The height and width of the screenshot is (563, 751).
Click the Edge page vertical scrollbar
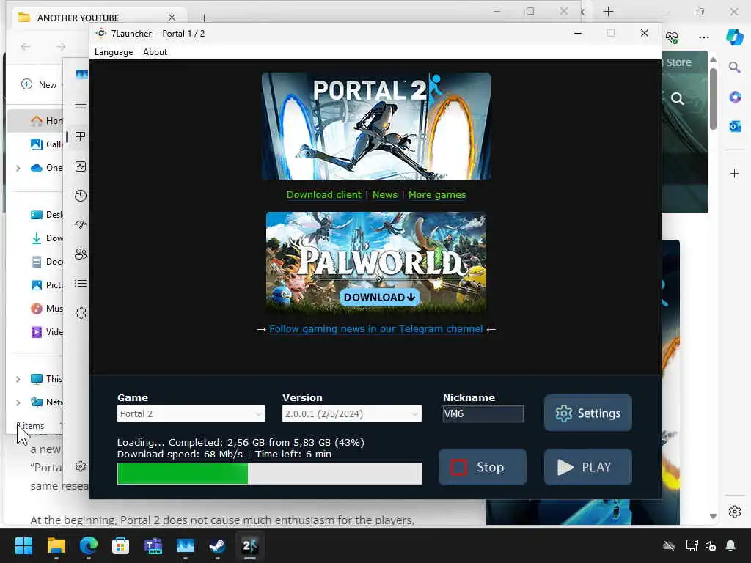713,99
